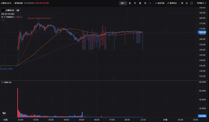Click the red 20 moving-average period

(x=16, y=17)
